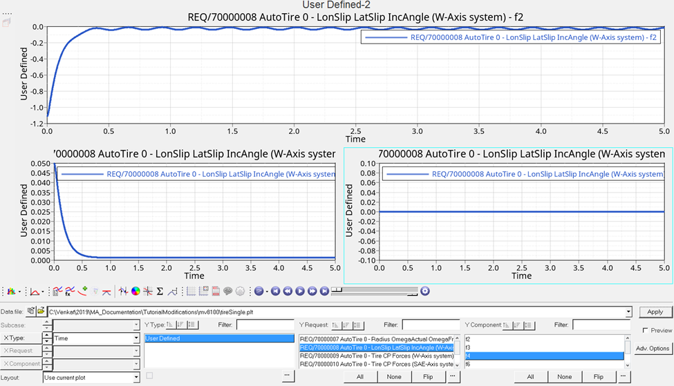Viewport: 674px width, 386px height.
Task: Open the X Type Time dropdown
Action: (136, 338)
